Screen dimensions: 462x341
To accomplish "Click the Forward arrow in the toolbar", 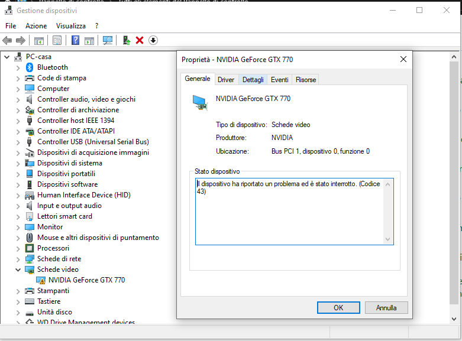I will pos(20,40).
